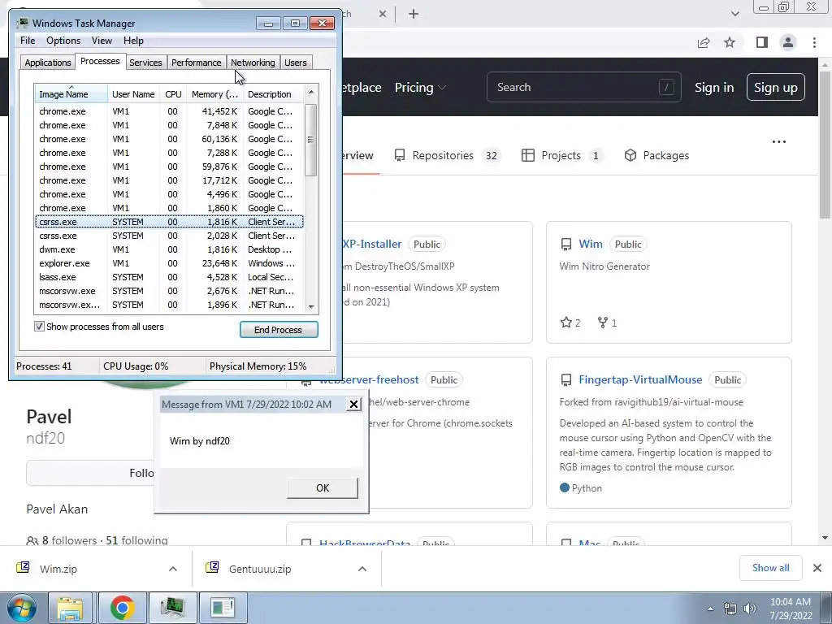Switch to the Performance tab
The height and width of the screenshot is (624, 832).
pos(196,63)
